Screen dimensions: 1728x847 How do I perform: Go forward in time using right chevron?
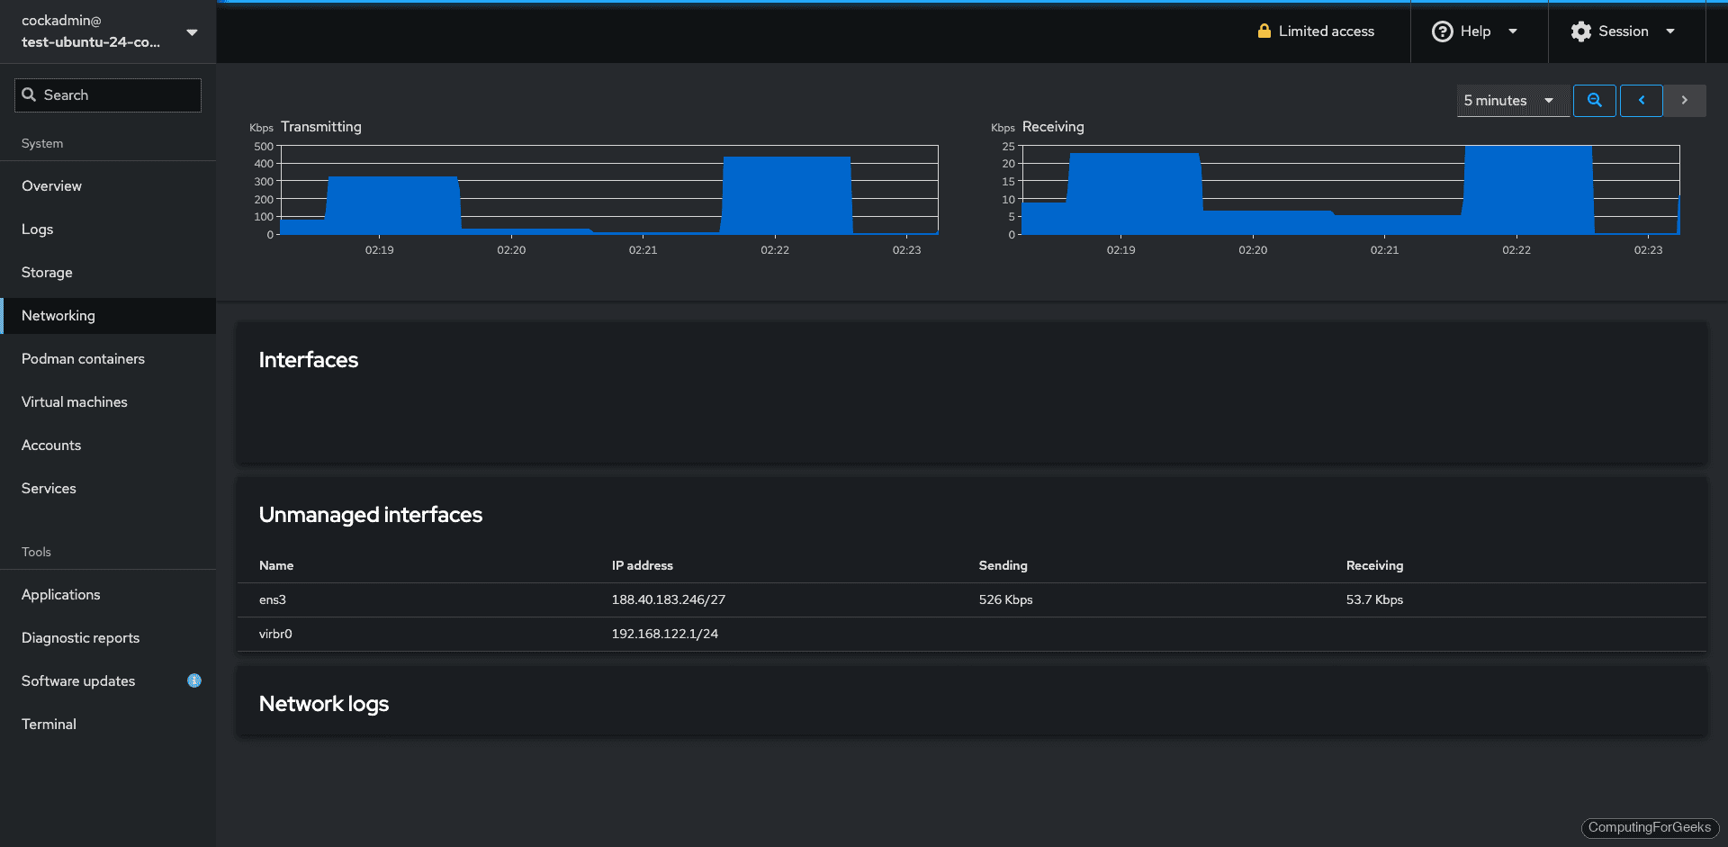pos(1684,100)
